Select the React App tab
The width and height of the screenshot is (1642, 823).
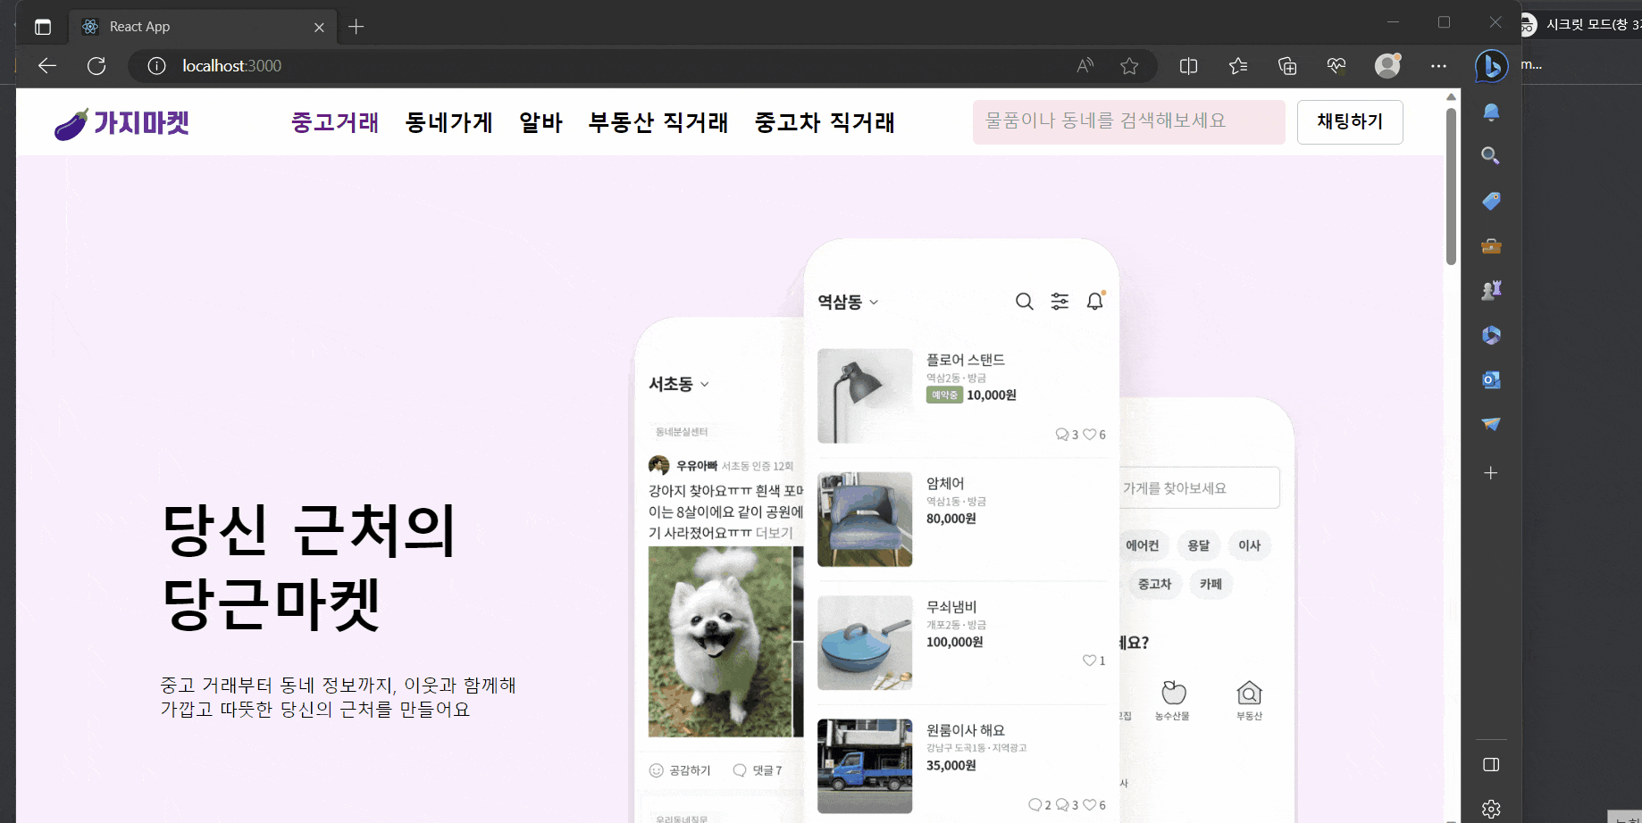tap(204, 27)
